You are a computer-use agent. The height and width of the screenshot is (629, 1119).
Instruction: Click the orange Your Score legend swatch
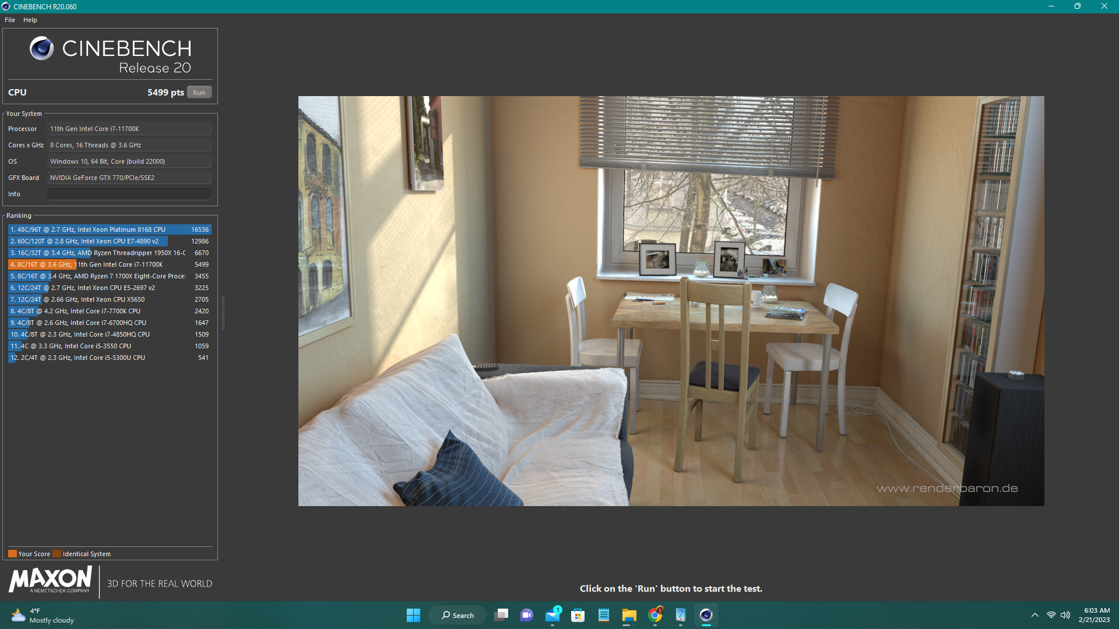pos(12,554)
